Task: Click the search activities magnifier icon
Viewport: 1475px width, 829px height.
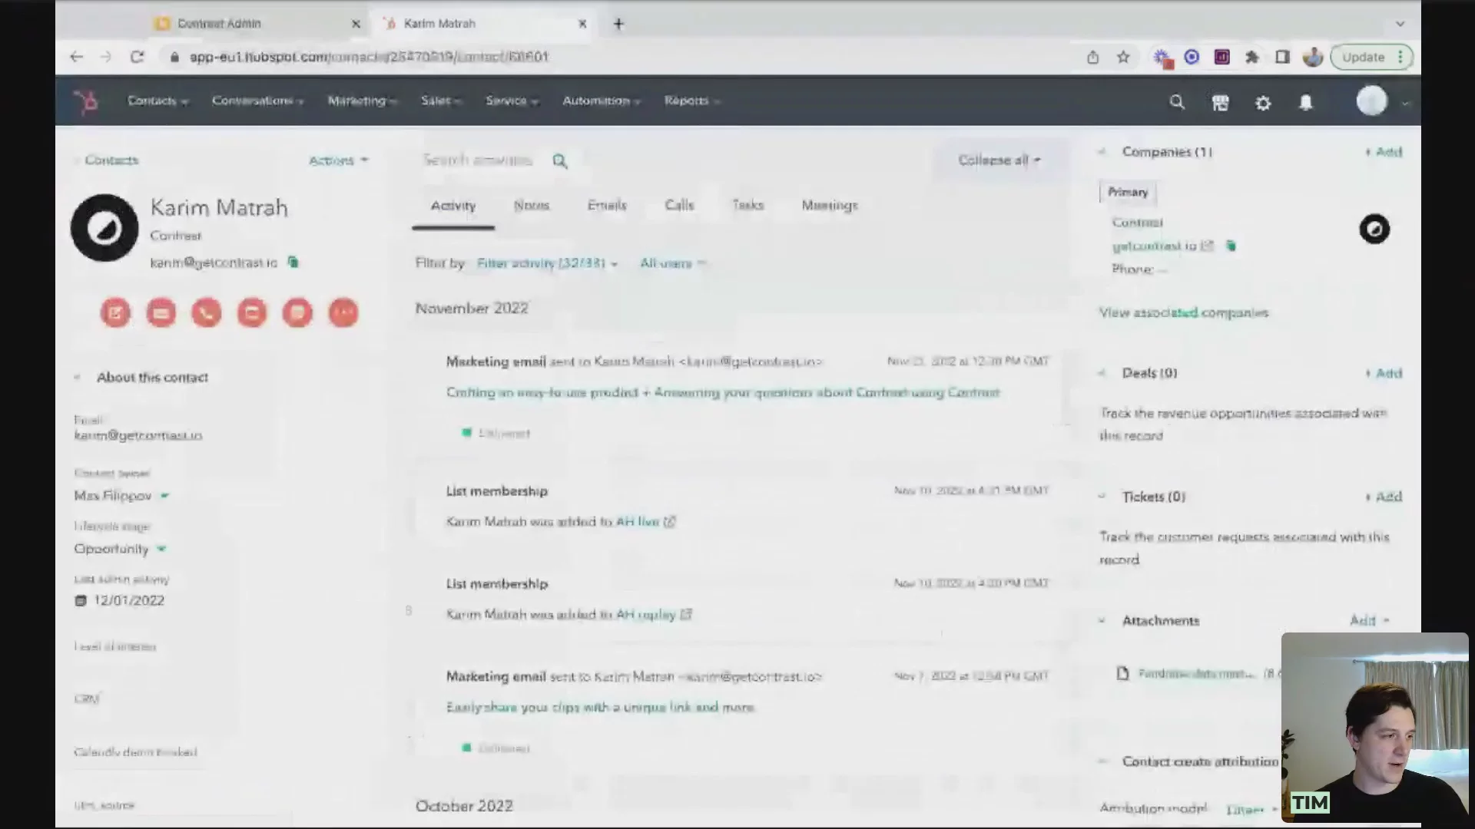Action: click(x=560, y=160)
